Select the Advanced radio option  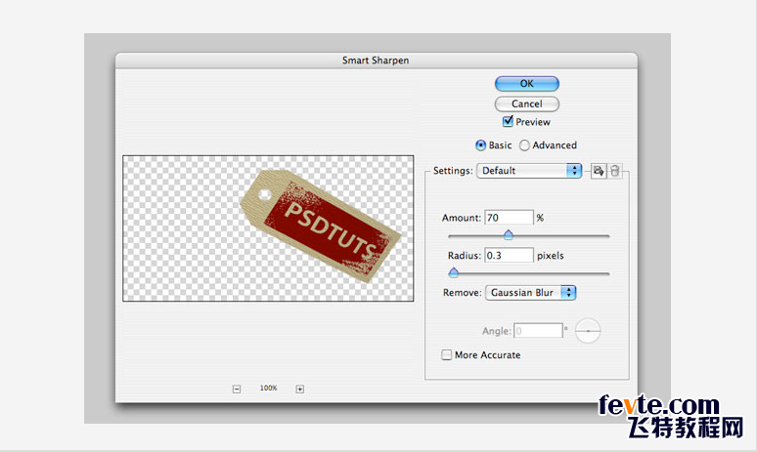524,145
